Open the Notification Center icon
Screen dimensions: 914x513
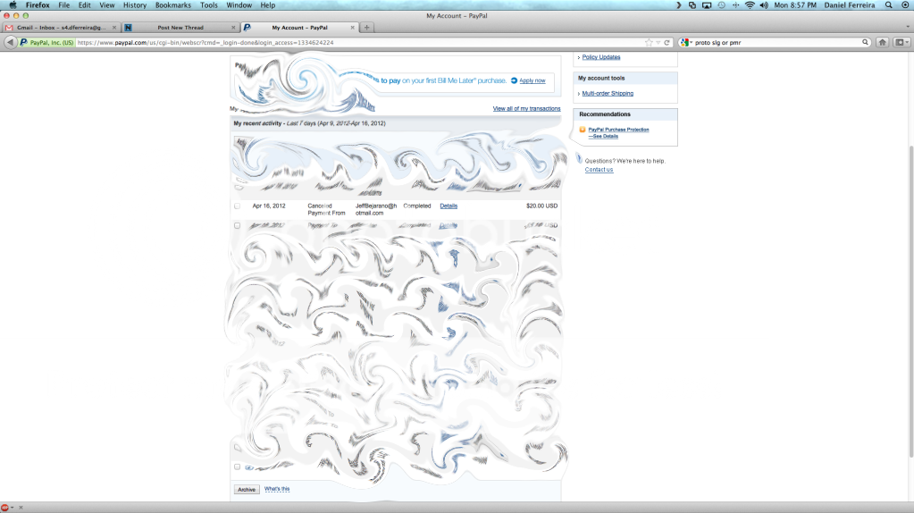click(905, 5)
